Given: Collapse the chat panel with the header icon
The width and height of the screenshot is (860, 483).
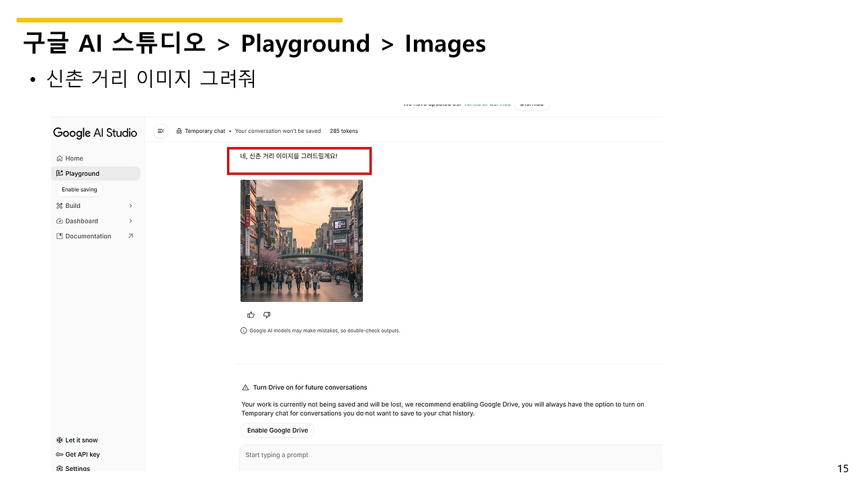Looking at the screenshot, I should 160,131.
